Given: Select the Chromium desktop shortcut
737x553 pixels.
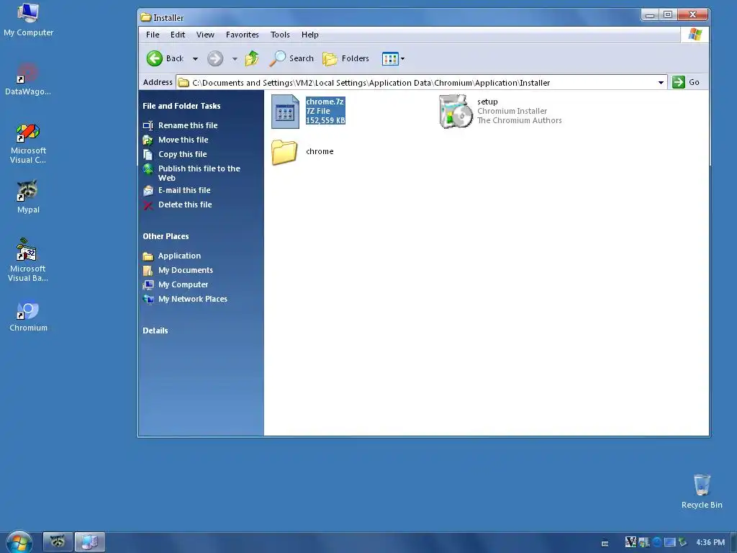Looking at the screenshot, I should tap(28, 315).
